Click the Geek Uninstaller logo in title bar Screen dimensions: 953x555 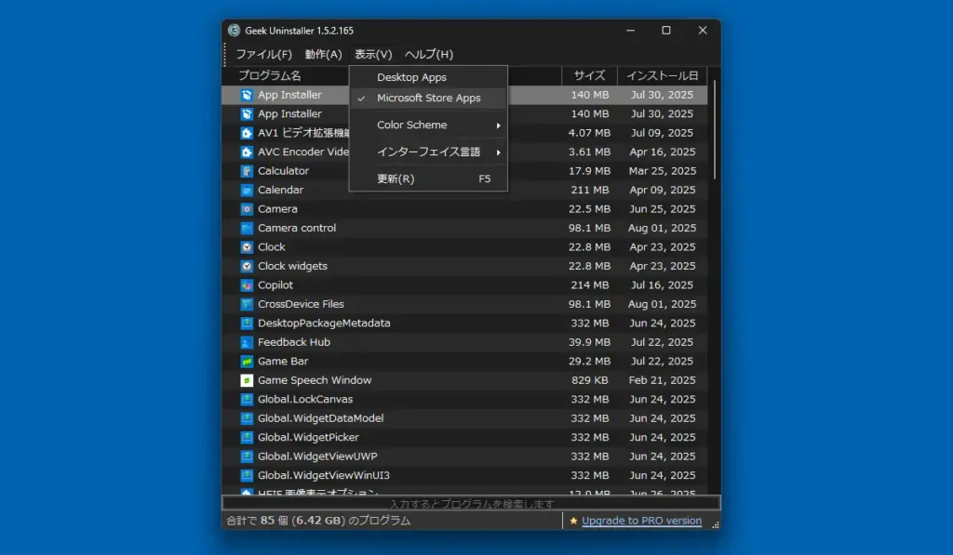pos(234,31)
